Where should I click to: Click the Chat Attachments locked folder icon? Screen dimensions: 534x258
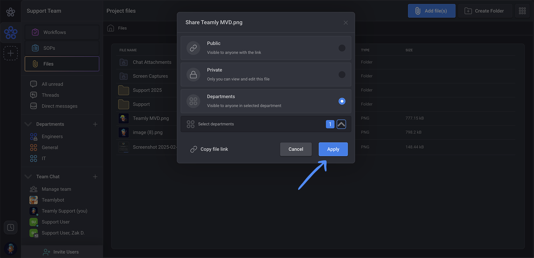pyautogui.click(x=124, y=62)
